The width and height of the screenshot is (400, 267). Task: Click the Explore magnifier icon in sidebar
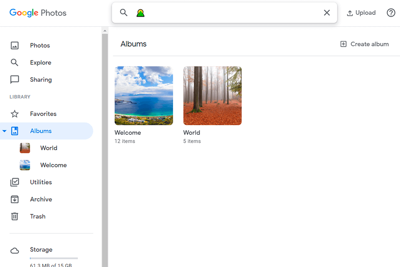click(x=15, y=63)
